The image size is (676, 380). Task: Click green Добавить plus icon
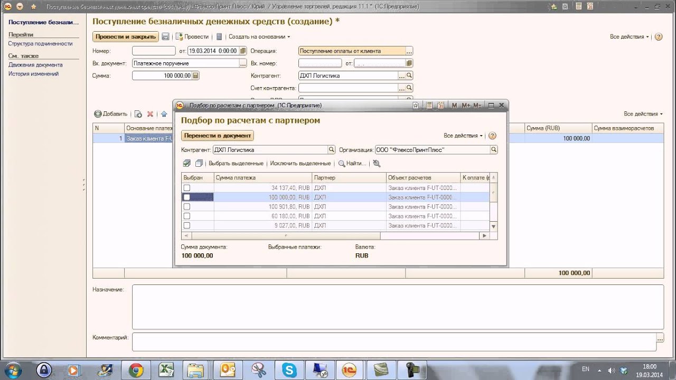tap(98, 114)
